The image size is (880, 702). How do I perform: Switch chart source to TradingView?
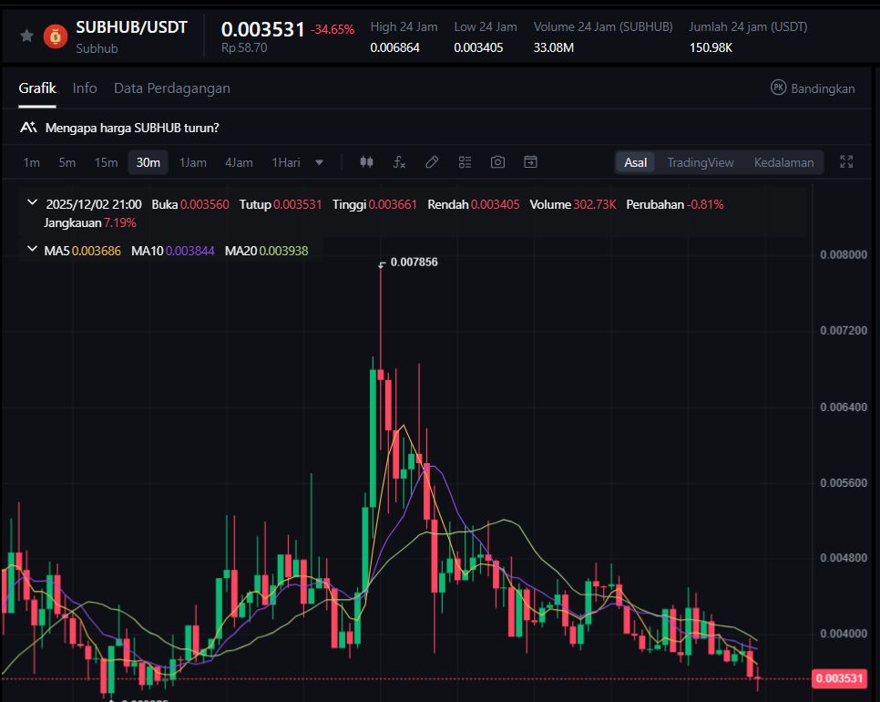point(700,162)
